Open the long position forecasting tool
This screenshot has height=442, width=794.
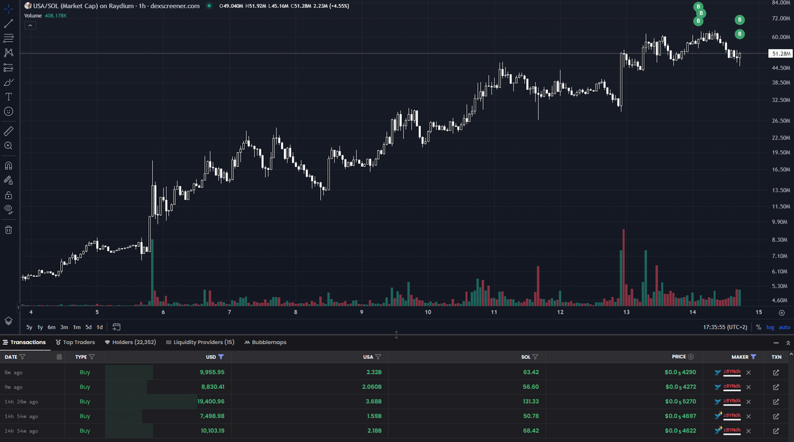pos(9,67)
